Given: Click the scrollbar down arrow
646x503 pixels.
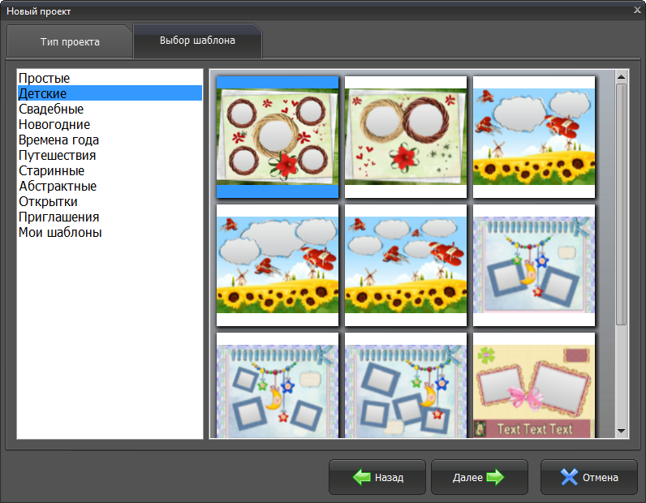Looking at the screenshot, I should [x=622, y=431].
